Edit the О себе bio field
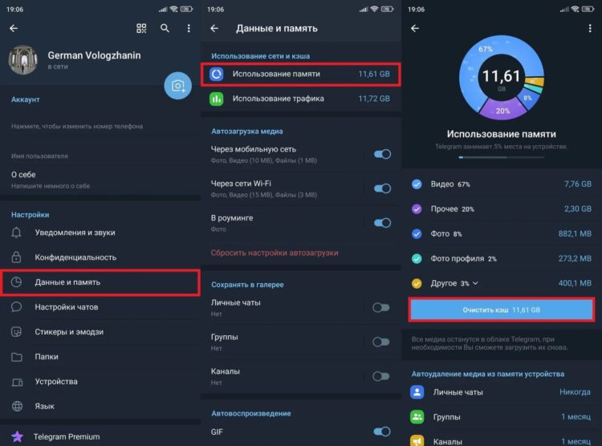The image size is (602, 446). click(x=100, y=180)
